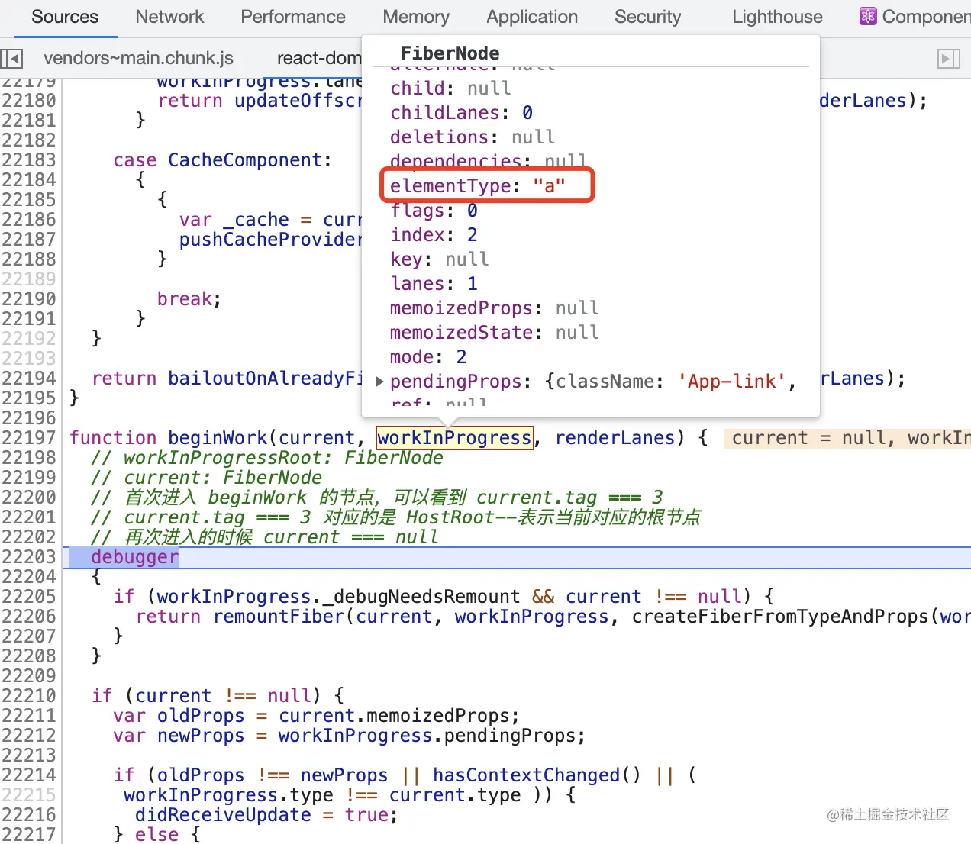
Task: Click the elementType: "a" property
Action: (478, 186)
